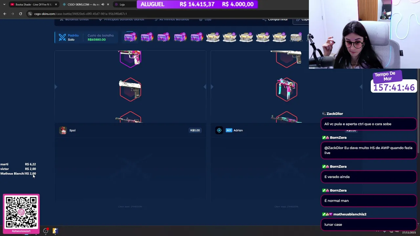Open Principais batalhas diárias menu item
This screenshot has height=236, width=420.
click(121, 20)
